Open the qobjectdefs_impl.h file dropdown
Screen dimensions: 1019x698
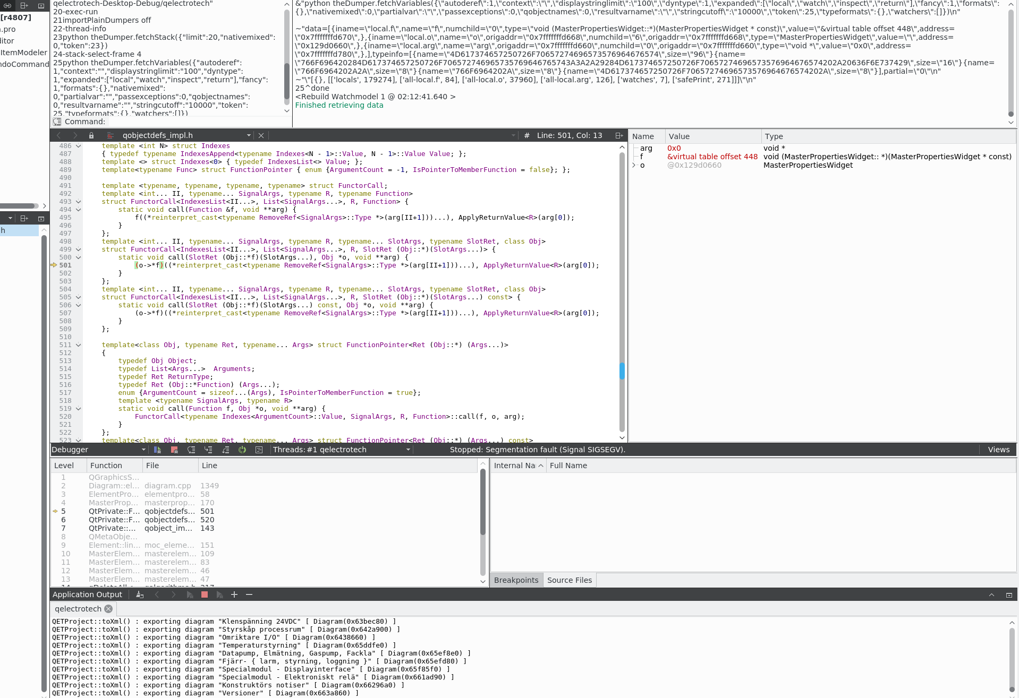click(x=249, y=135)
